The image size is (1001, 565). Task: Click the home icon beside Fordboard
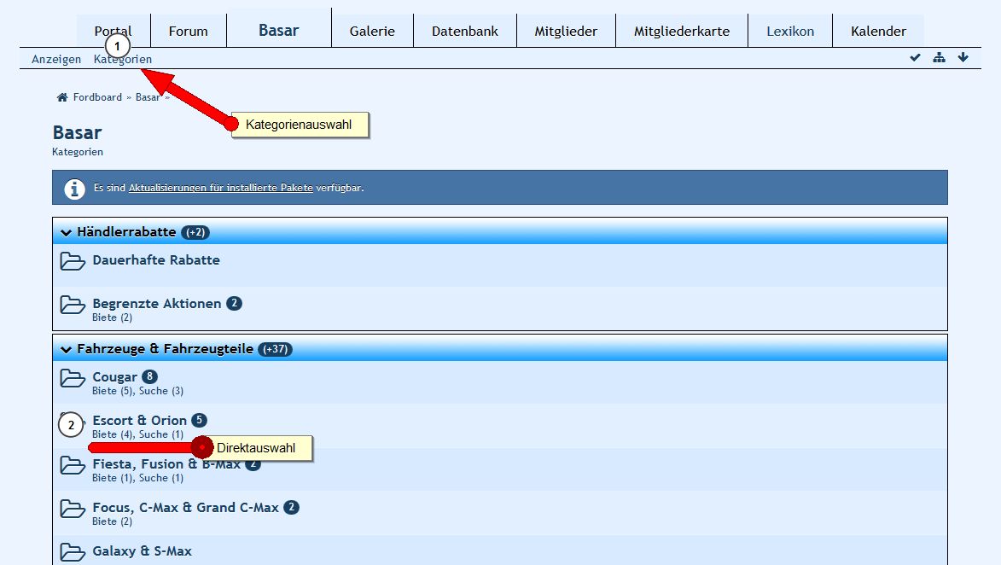[62, 97]
